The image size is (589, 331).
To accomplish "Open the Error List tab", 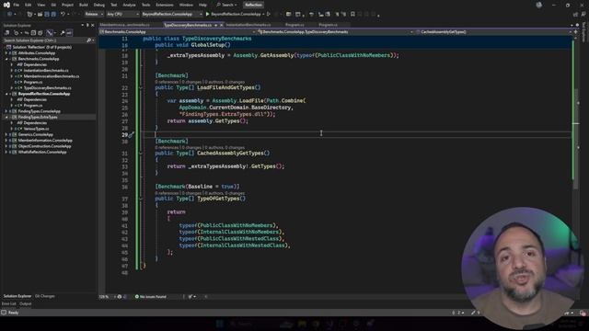I will [x=9, y=303].
